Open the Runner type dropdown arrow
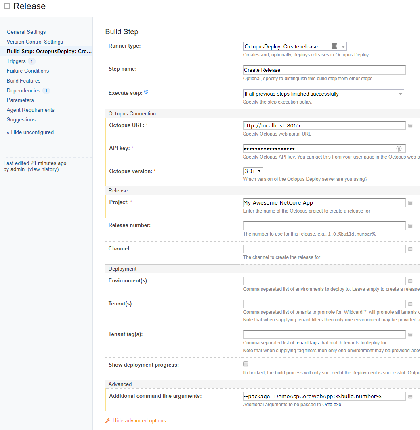The image size is (420, 430). pos(343,46)
